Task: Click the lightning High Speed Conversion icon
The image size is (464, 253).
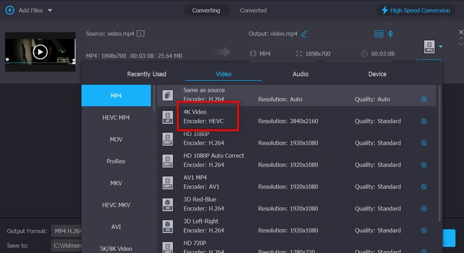Action: (x=385, y=10)
